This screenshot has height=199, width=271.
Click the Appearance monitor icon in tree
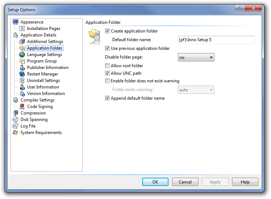point(16,22)
